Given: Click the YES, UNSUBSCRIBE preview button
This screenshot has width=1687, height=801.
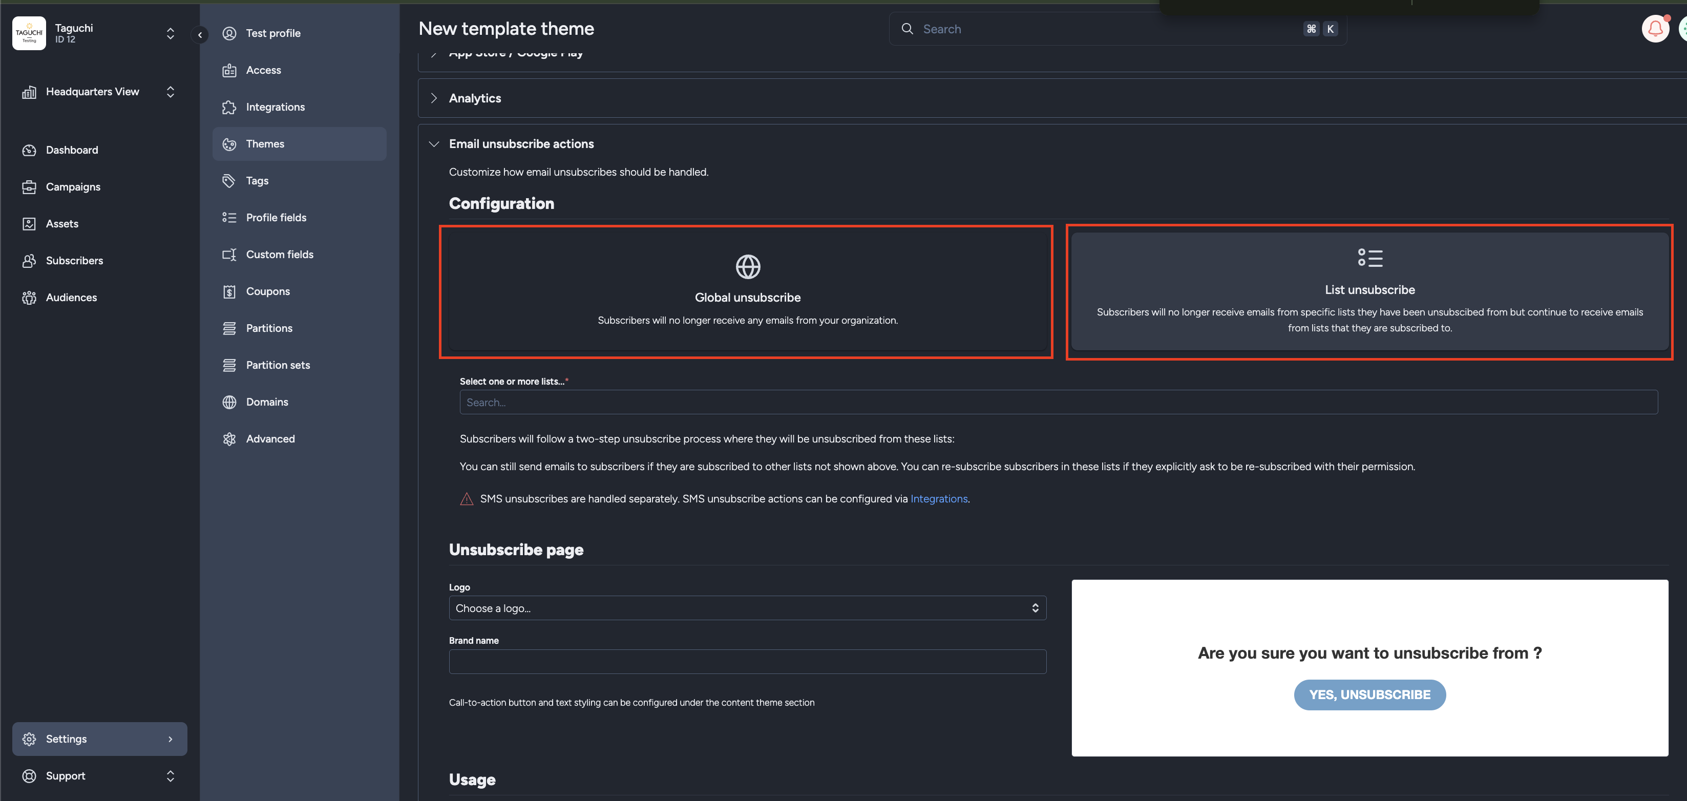Looking at the screenshot, I should coord(1369,695).
